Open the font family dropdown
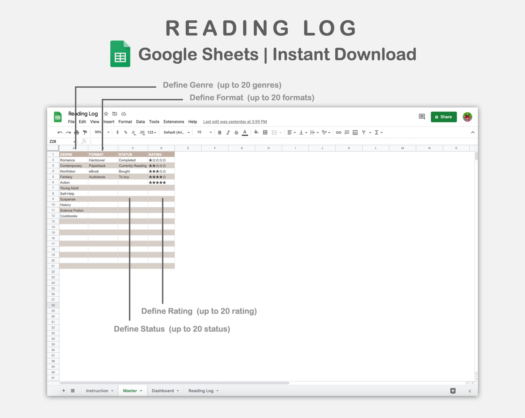Screen dimensions: 525x418 coord(177,132)
